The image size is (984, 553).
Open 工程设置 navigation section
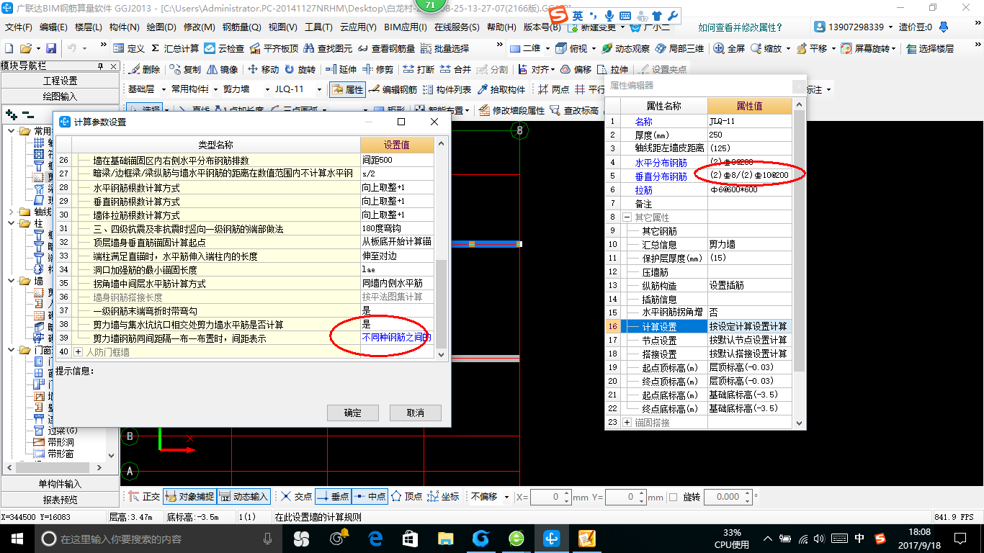click(60, 81)
